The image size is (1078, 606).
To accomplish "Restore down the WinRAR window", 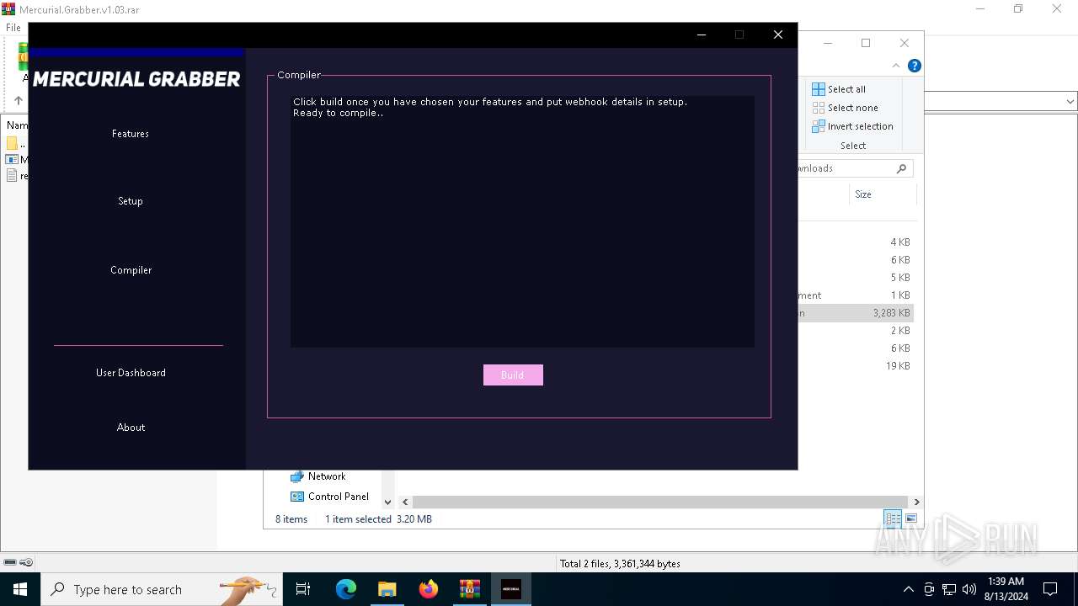I will tap(1018, 9).
